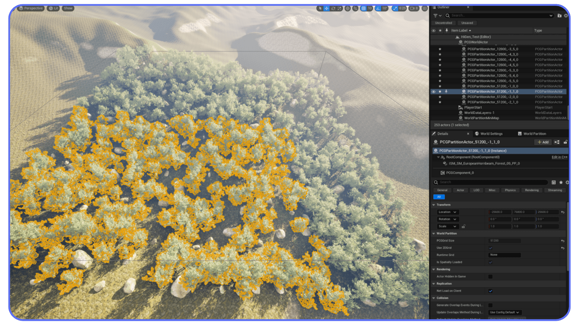Toggle world/local coordinate system globe icon

point(348,8)
